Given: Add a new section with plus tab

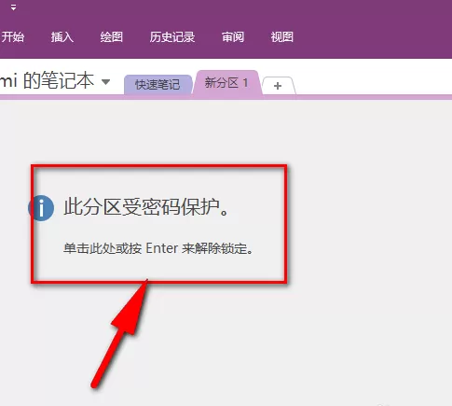Looking at the screenshot, I should [x=278, y=86].
